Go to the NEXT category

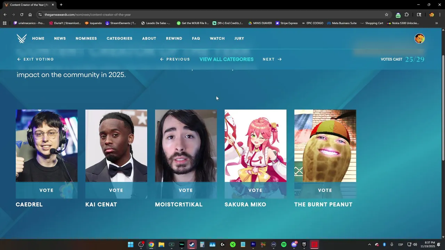tap(272, 59)
